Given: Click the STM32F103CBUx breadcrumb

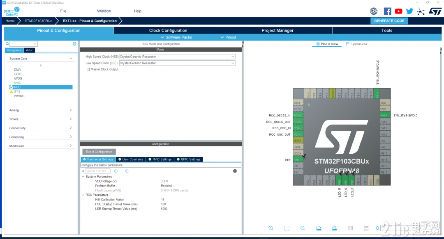Looking at the screenshot, I should (x=38, y=21).
